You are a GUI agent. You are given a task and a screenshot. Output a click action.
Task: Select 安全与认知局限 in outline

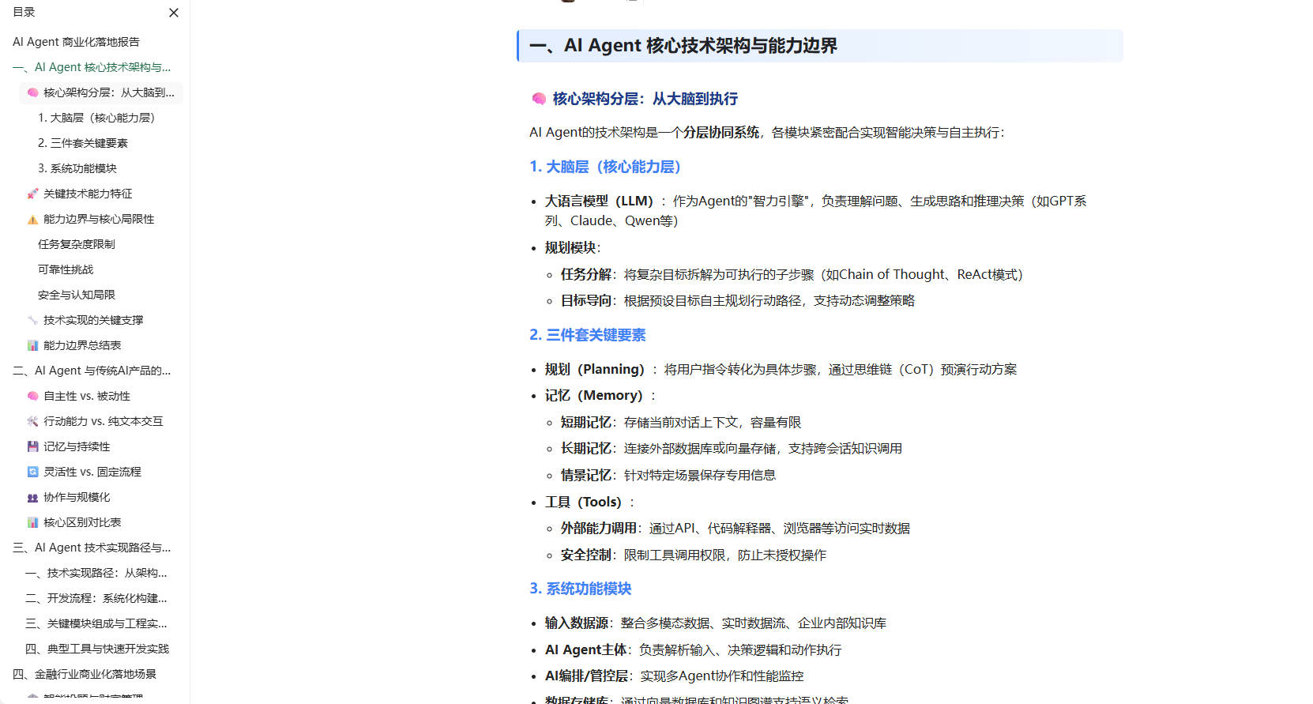[77, 295]
